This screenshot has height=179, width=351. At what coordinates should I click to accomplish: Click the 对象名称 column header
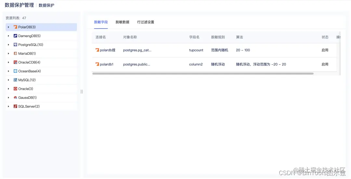[x=130, y=37]
